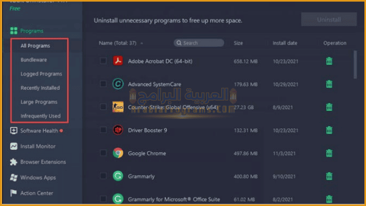This screenshot has width=366, height=206.
Task: Check the Grammarly checkbox
Action: pyautogui.click(x=103, y=176)
